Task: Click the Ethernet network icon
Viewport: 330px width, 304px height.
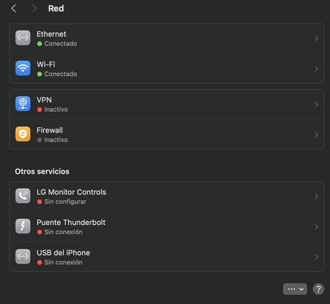Action: click(23, 38)
